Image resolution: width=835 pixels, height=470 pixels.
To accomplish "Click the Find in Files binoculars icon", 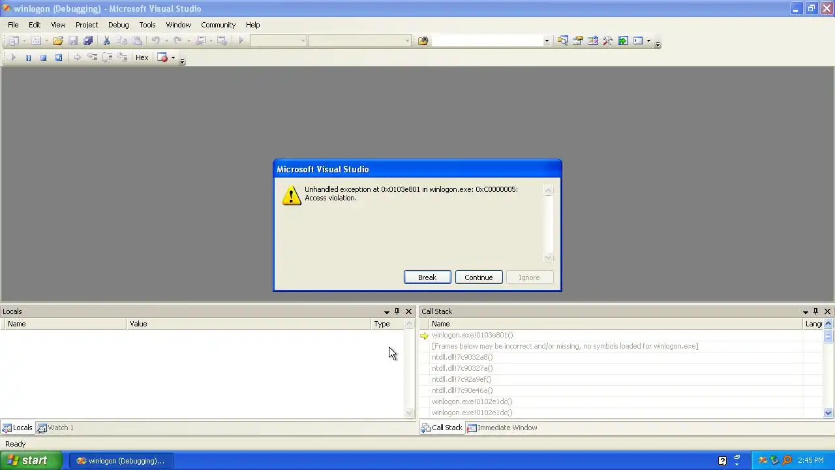I will click(423, 40).
